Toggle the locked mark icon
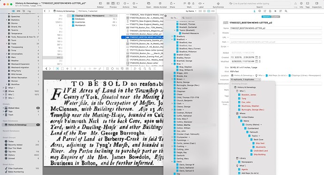Image resolution: width=324 pixels, height=175 pixels. 193,3
